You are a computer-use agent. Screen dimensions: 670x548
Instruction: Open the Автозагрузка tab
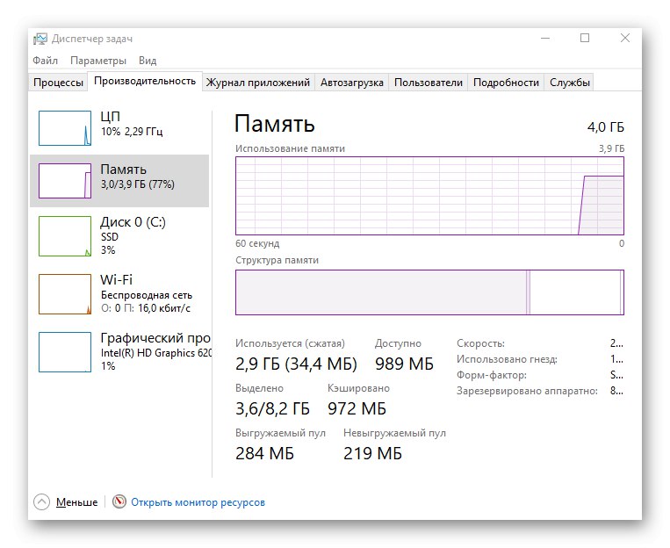[x=352, y=83]
